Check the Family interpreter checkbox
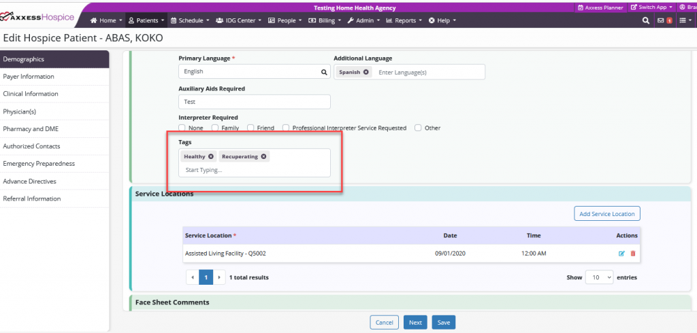 (215, 128)
